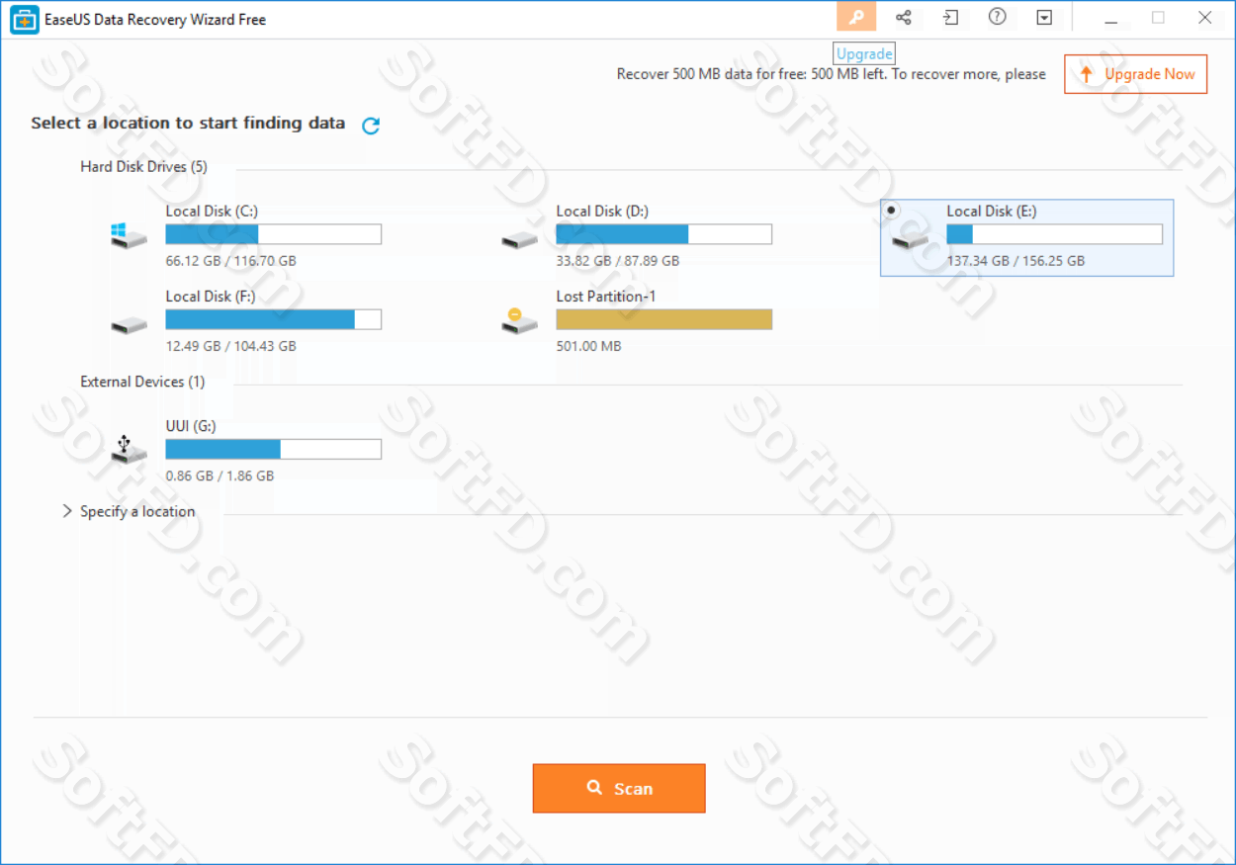Open the help question mark icon
The height and width of the screenshot is (865, 1236).
998,17
